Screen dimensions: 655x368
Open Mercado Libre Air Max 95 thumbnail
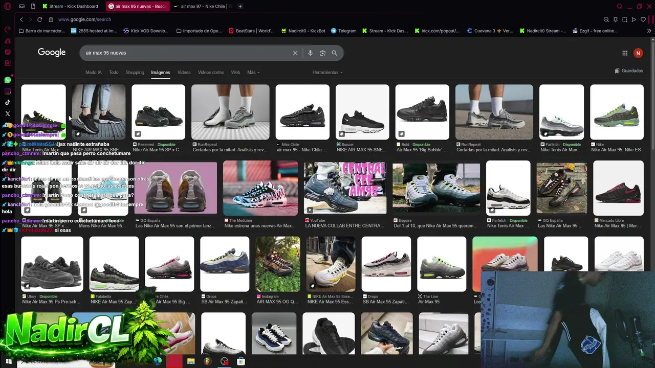tap(618, 188)
